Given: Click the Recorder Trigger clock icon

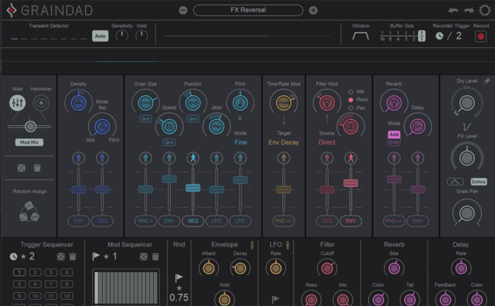Looking at the screenshot, I should [439, 36].
